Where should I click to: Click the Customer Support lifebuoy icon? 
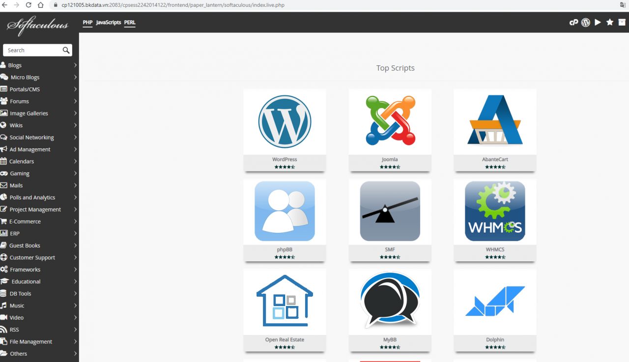tap(4, 257)
